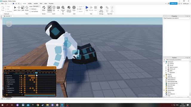Open the Terrain Editor
This screenshot has width=191, height=107.
[44, 9]
